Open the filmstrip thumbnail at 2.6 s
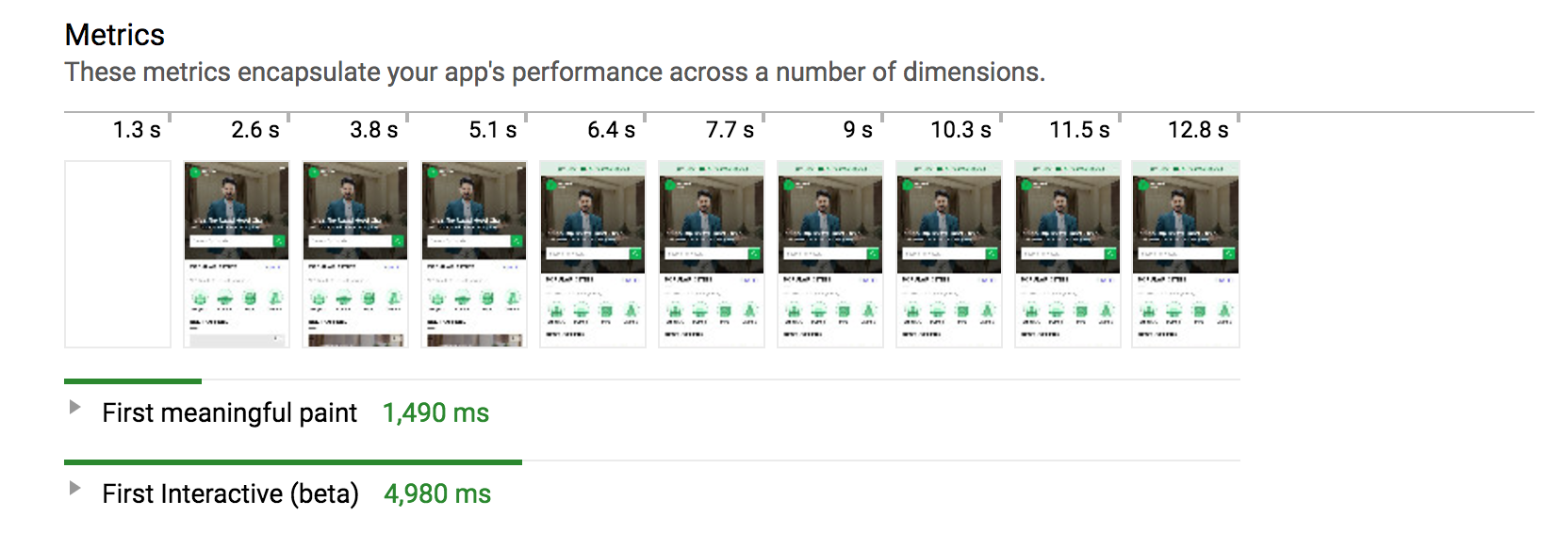The image size is (1559, 533). pos(237,254)
